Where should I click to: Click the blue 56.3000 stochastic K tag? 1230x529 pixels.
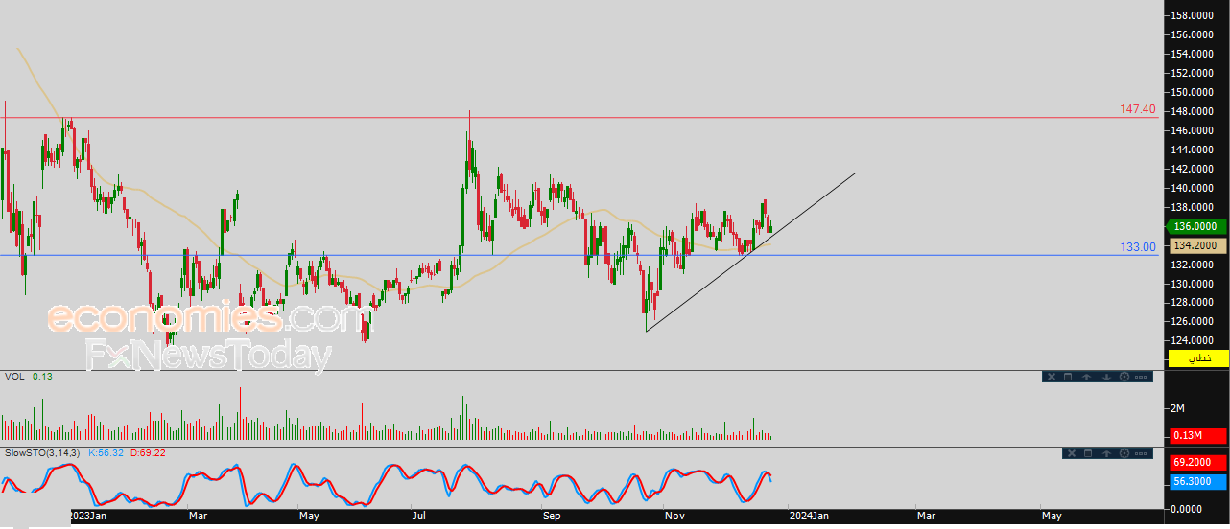1198,482
